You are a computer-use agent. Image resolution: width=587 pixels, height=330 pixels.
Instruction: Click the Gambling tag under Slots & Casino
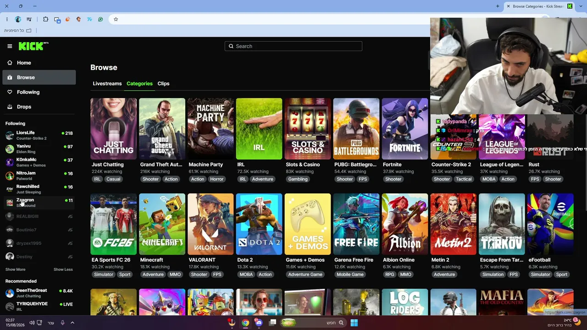pyautogui.click(x=298, y=179)
